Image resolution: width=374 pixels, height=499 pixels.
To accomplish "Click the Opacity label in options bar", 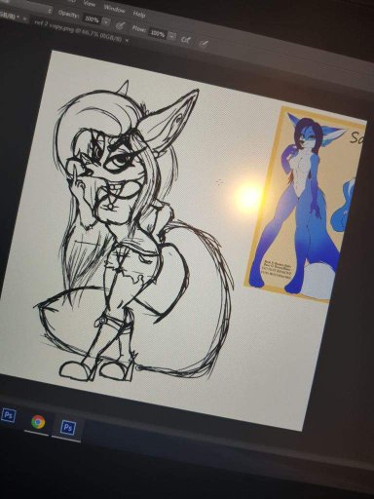I will (68, 14).
